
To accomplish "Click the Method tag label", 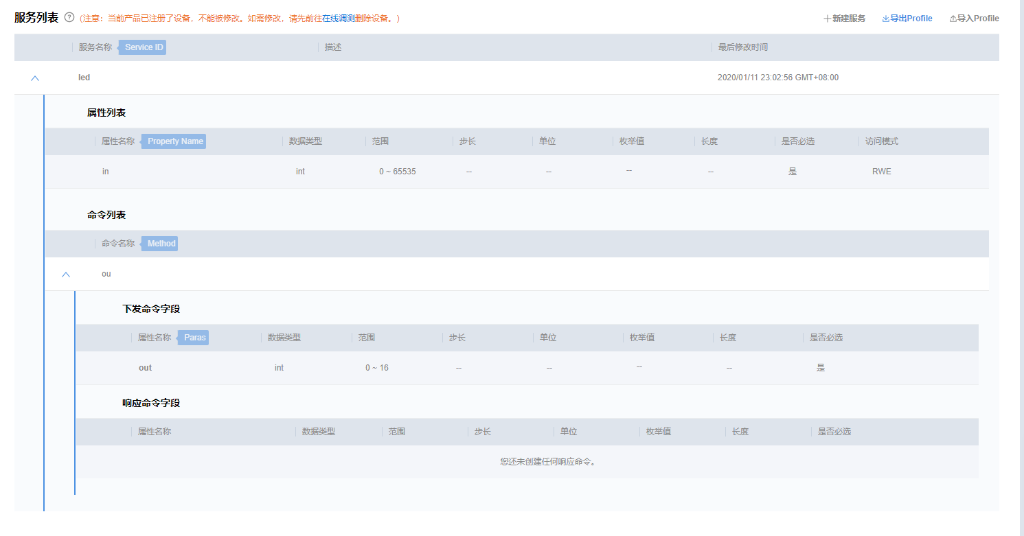I will point(161,244).
